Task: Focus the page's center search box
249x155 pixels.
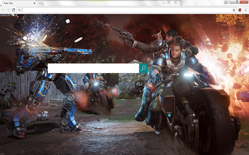Action: click(93, 68)
